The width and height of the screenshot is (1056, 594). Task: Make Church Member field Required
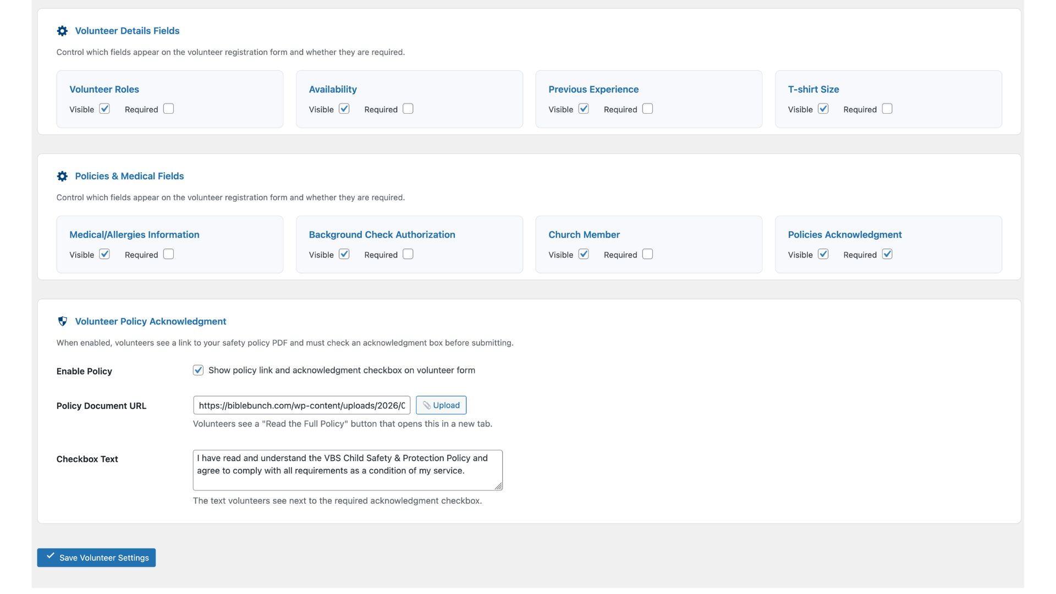(648, 254)
